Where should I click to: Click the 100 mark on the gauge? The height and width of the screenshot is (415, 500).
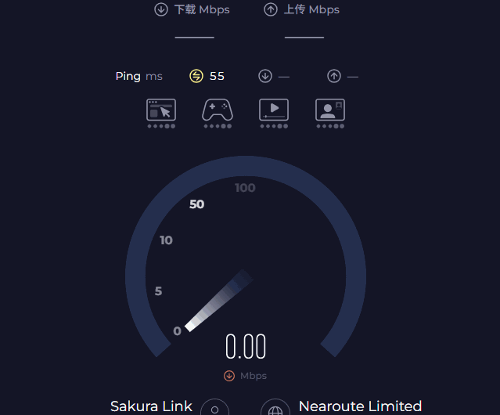pos(245,188)
